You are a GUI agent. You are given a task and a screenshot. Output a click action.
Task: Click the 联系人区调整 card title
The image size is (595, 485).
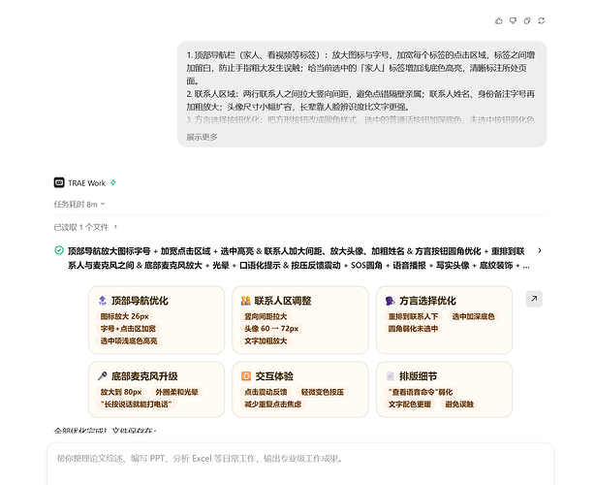point(283,301)
